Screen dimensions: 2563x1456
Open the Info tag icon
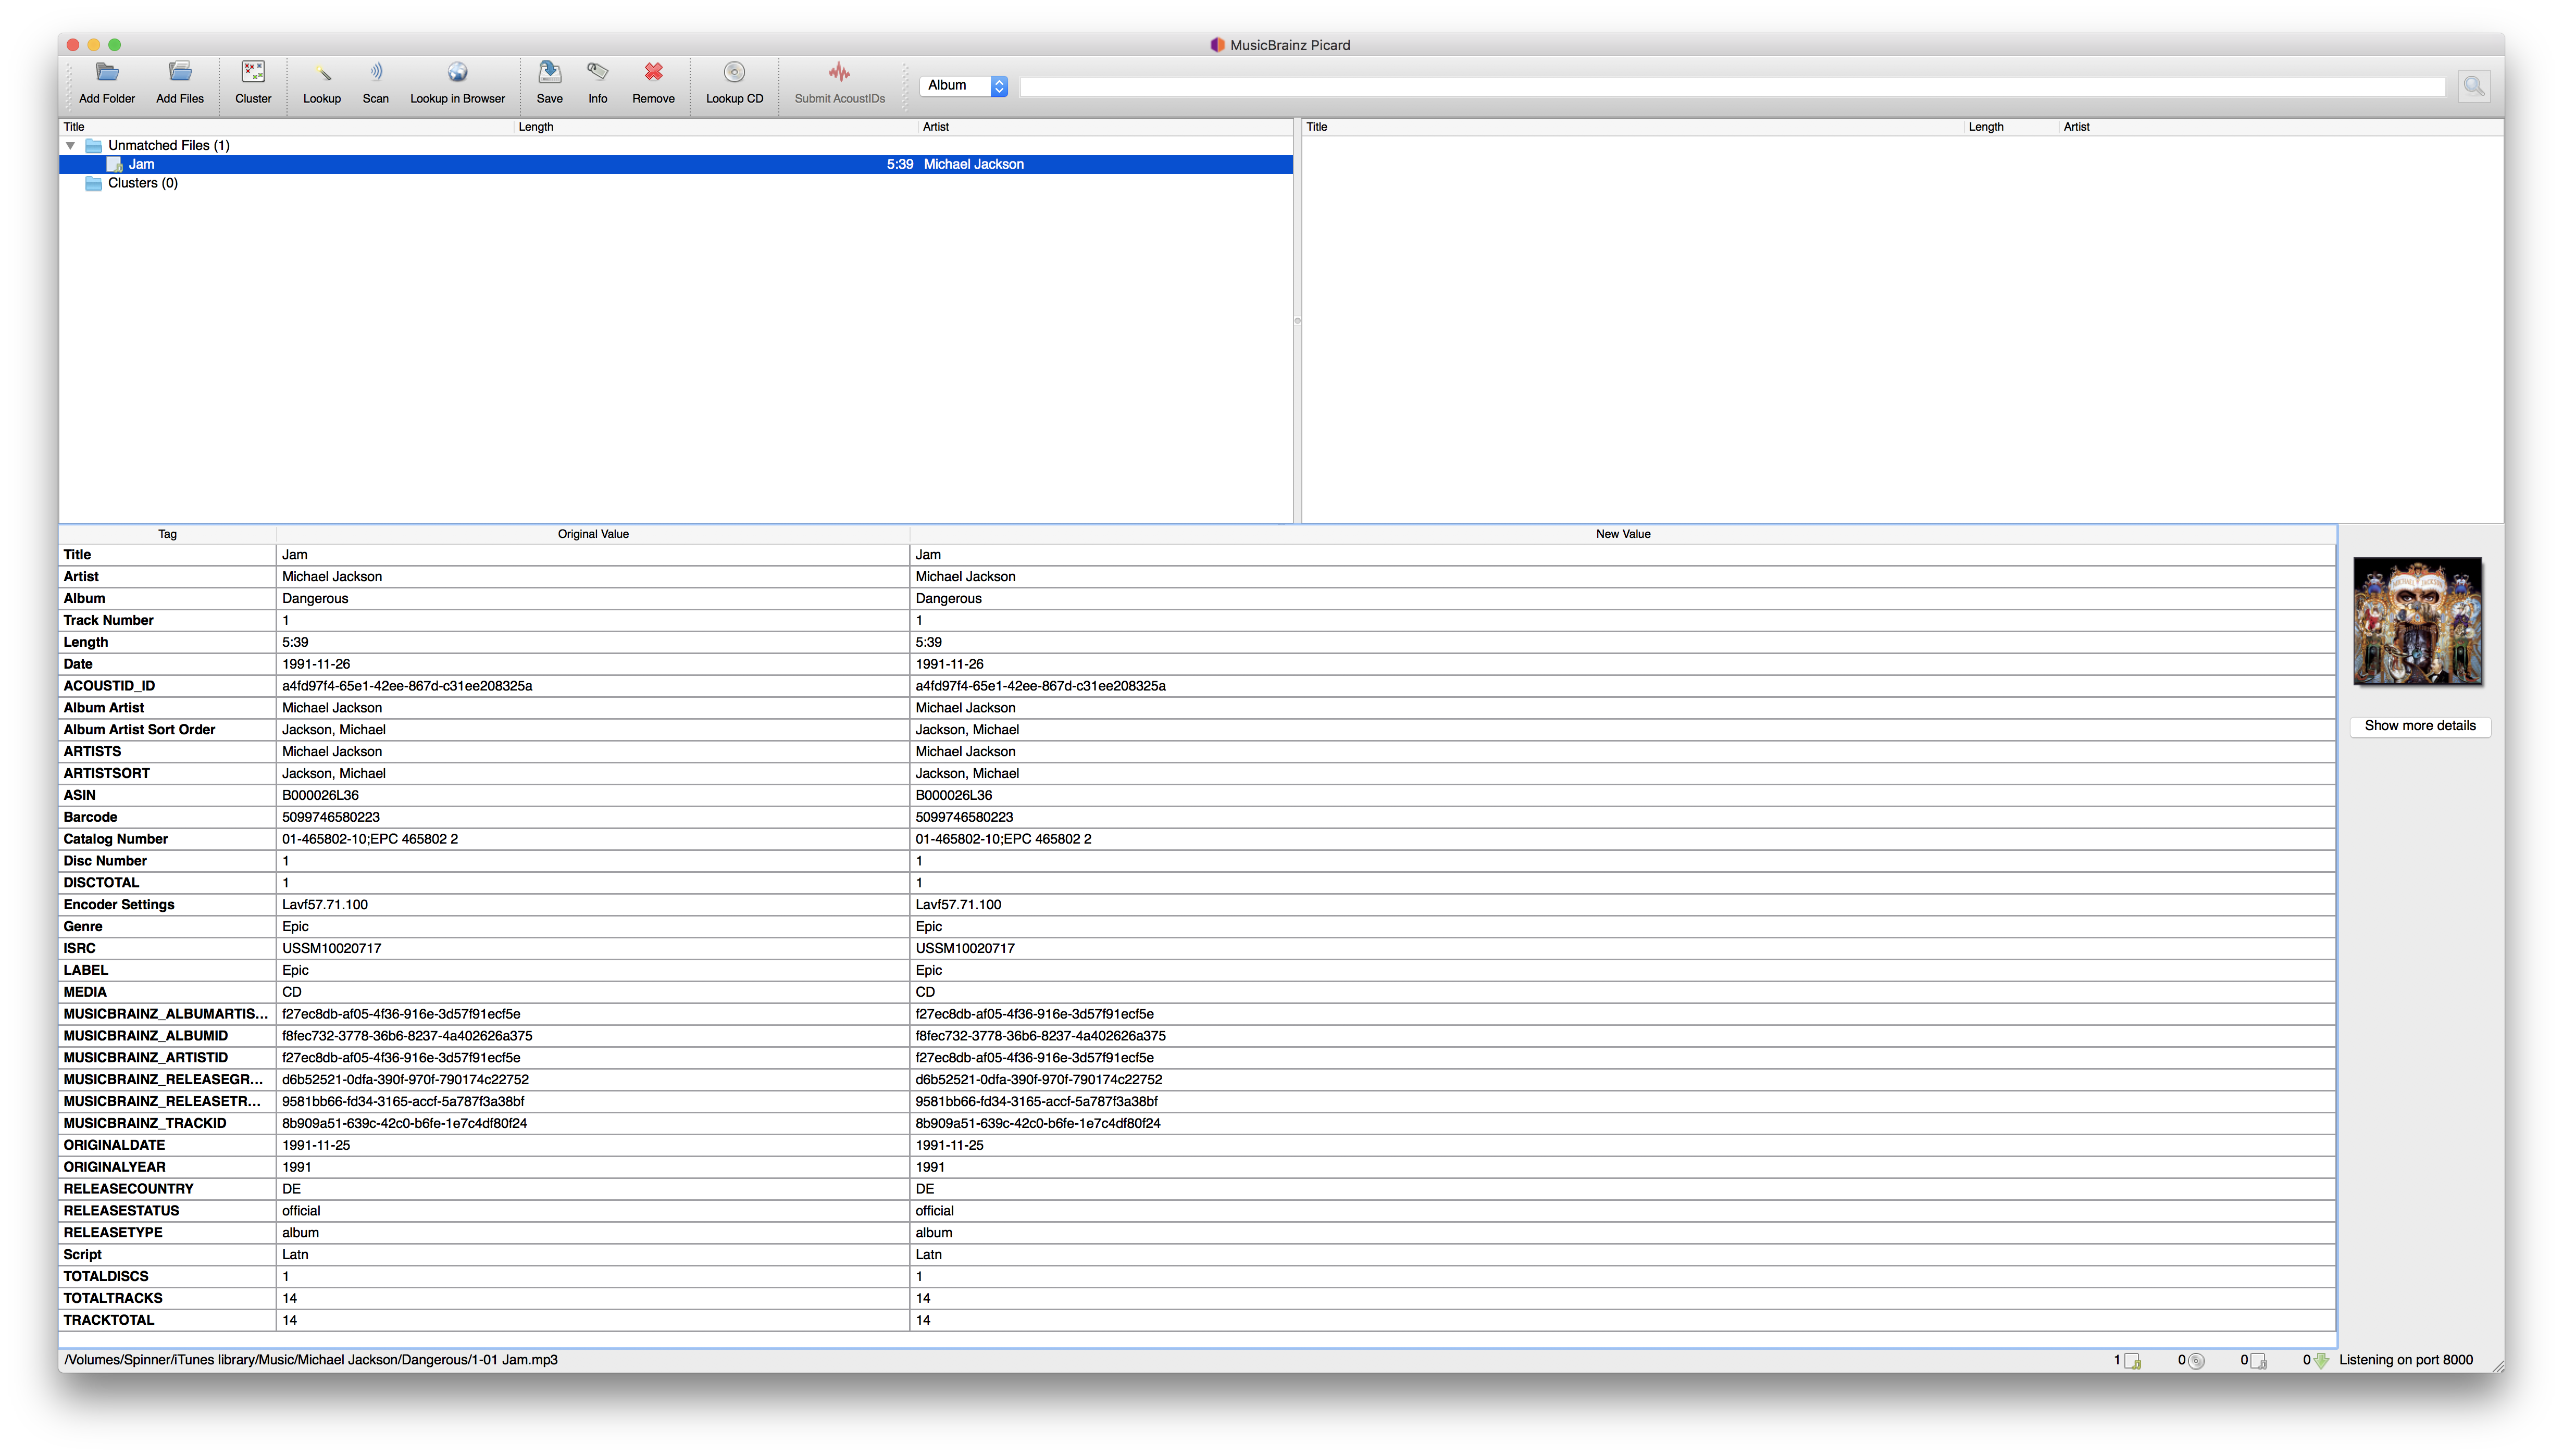pyautogui.click(x=597, y=73)
